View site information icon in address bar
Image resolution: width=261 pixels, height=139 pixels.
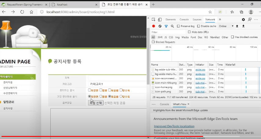pos(42,12)
